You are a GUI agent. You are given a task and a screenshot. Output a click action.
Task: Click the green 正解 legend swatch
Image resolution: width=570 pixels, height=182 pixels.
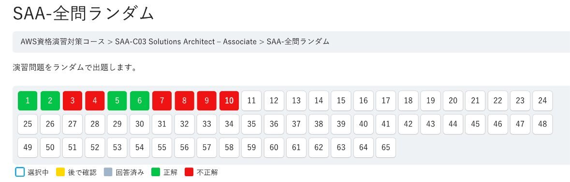[156, 172]
